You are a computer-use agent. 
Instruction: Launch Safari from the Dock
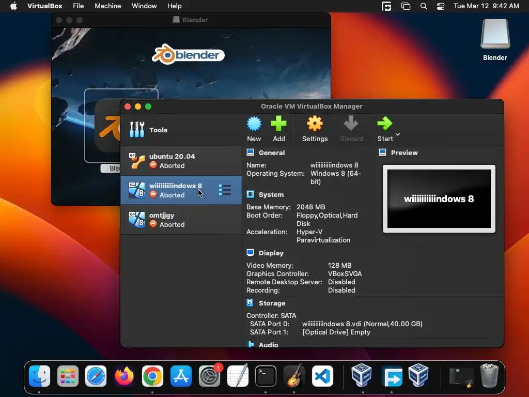click(x=96, y=376)
